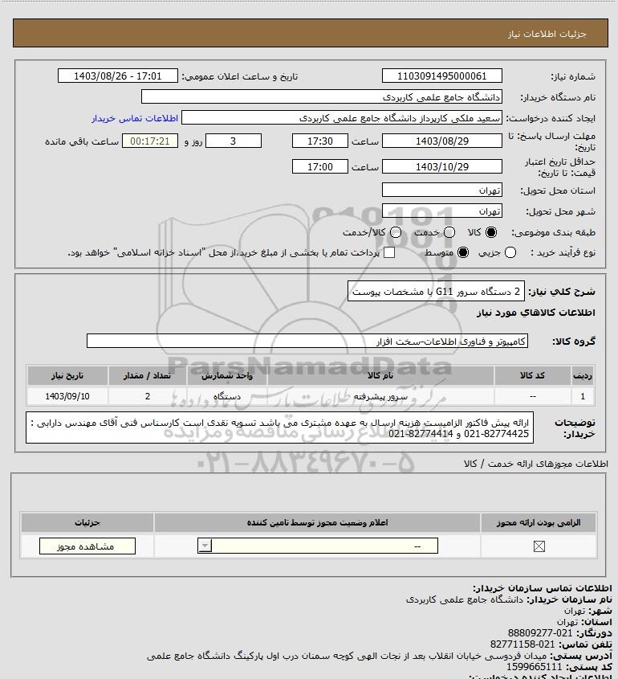618x679 pixels.
Task: Click the اطلاعات کالاهای مورد نیاز heading
Action: point(536,313)
